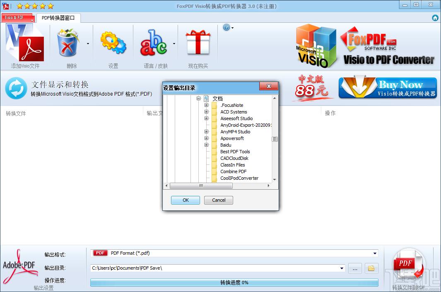Click the .FocusNote folder icon
This screenshot has width=441, height=292.
214,106
